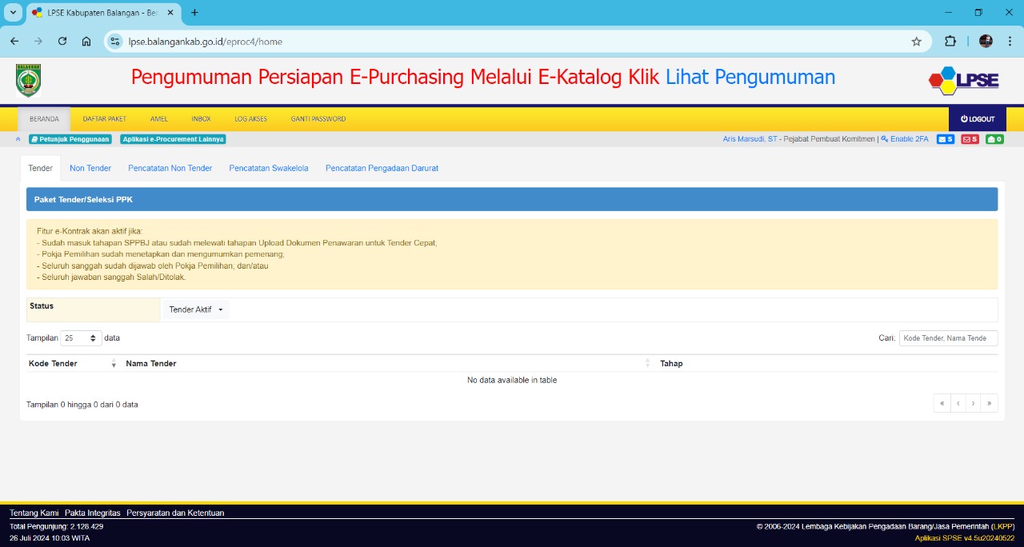Image resolution: width=1024 pixels, height=547 pixels.
Task: Click the LPSE logo
Action: tap(963, 80)
